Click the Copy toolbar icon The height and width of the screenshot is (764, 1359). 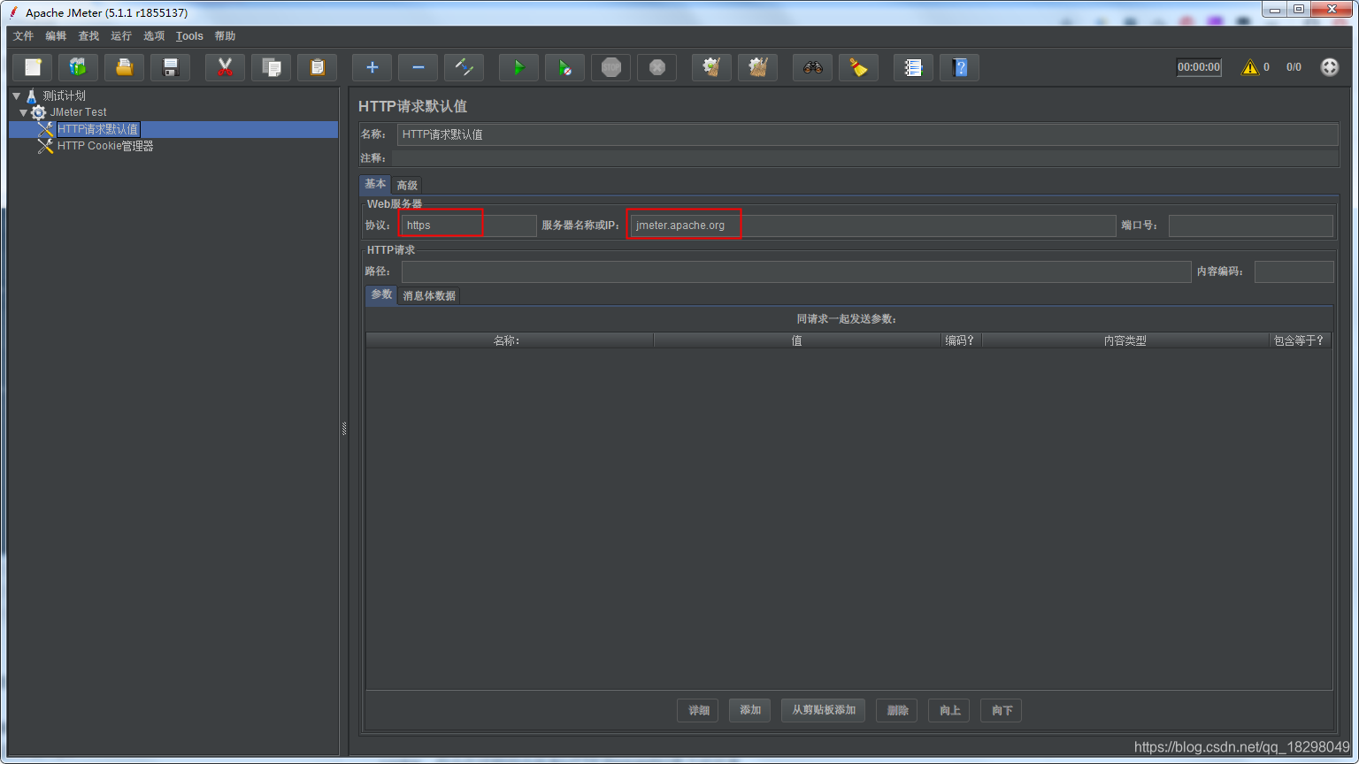click(x=271, y=67)
